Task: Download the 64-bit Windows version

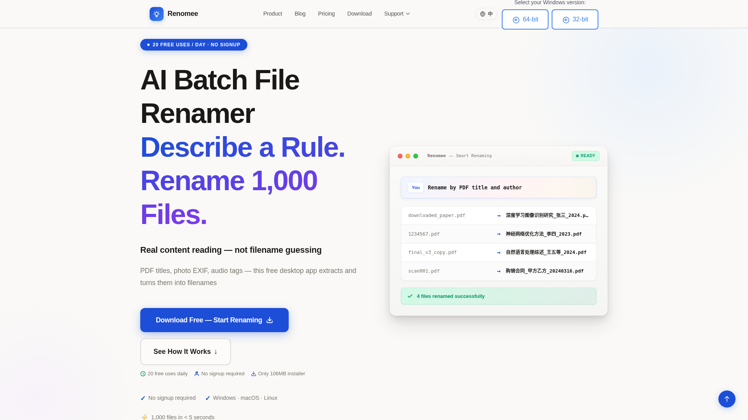Action: click(525, 19)
